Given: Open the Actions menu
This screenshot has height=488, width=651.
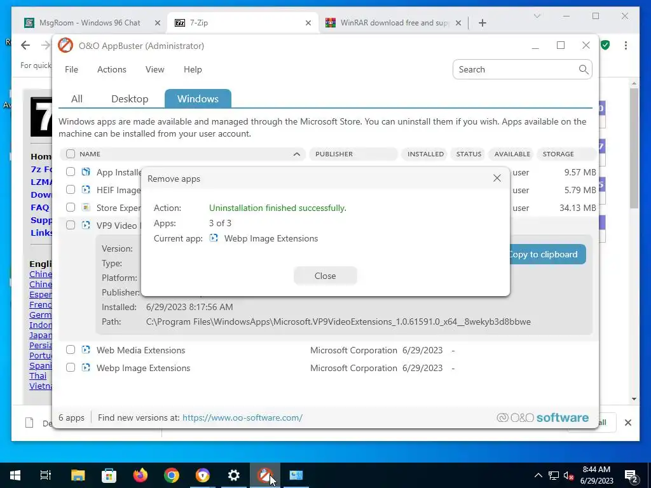Looking at the screenshot, I should tap(112, 69).
